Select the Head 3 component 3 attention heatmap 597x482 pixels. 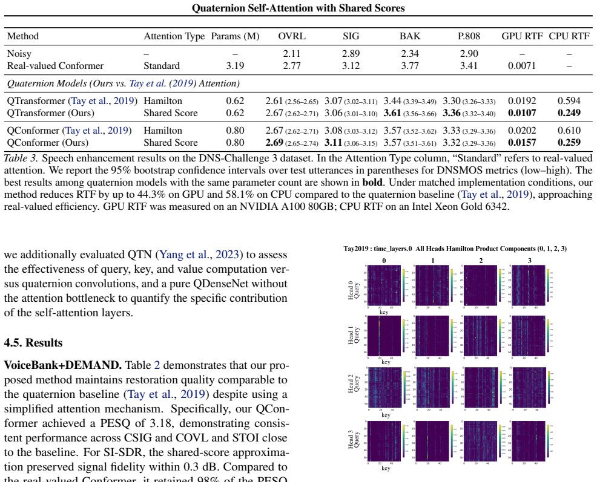tap(529, 441)
